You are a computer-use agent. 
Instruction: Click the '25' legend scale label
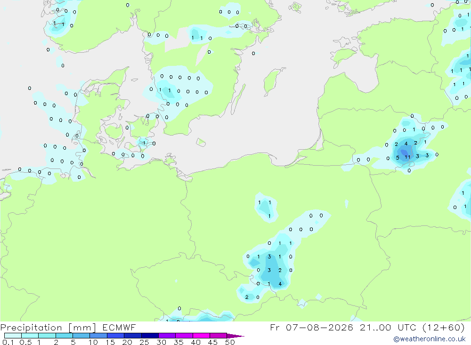pyautogui.click(x=145, y=342)
